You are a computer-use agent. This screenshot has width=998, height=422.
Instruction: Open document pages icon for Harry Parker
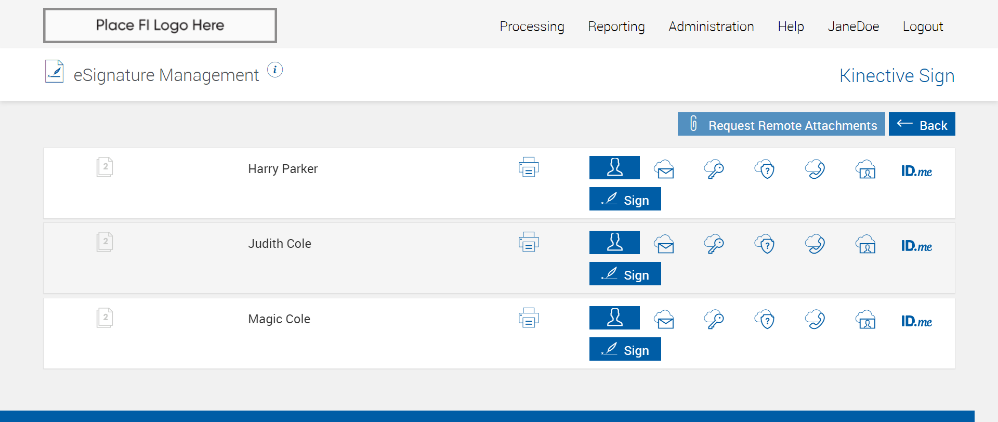[x=104, y=167]
